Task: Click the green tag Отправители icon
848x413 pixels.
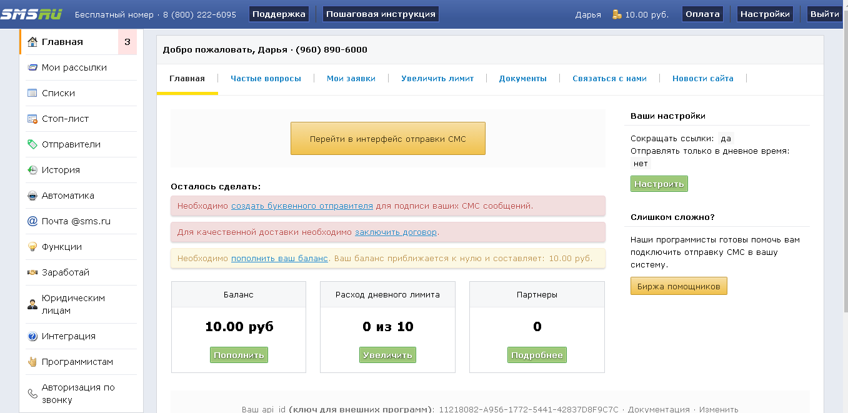Action: [32, 144]
